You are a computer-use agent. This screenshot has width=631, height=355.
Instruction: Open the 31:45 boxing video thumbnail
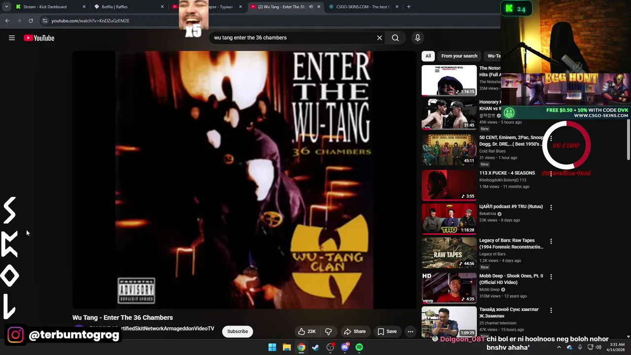pyautogui.click(x=449, y=113)
